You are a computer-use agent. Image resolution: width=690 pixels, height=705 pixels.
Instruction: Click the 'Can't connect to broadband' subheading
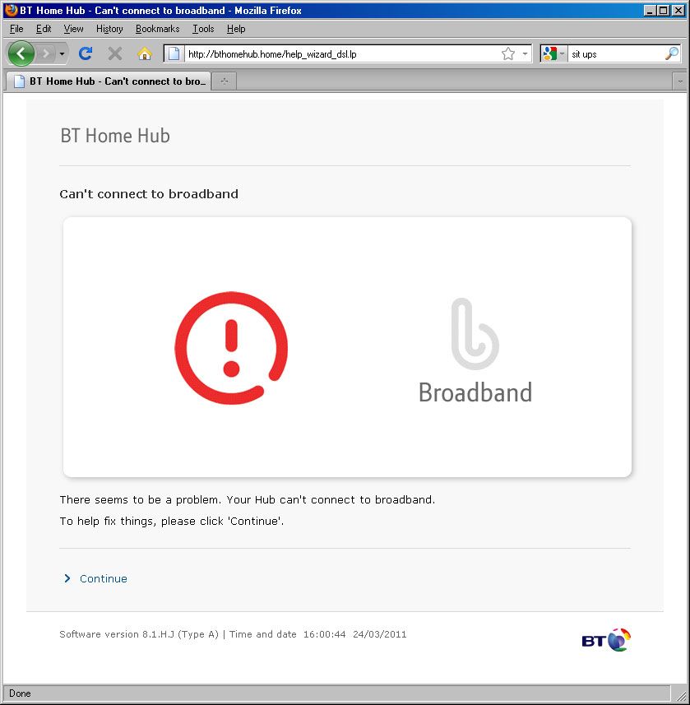coord(149,194)
